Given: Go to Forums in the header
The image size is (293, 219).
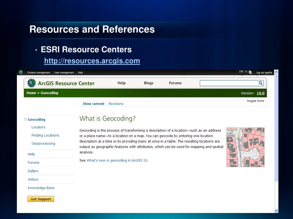Looking at the screenshot, I should click(175, 83).
